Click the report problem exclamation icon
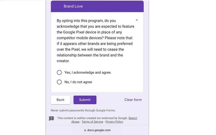Viewport: 216px width, 135px height. [51, 119]
